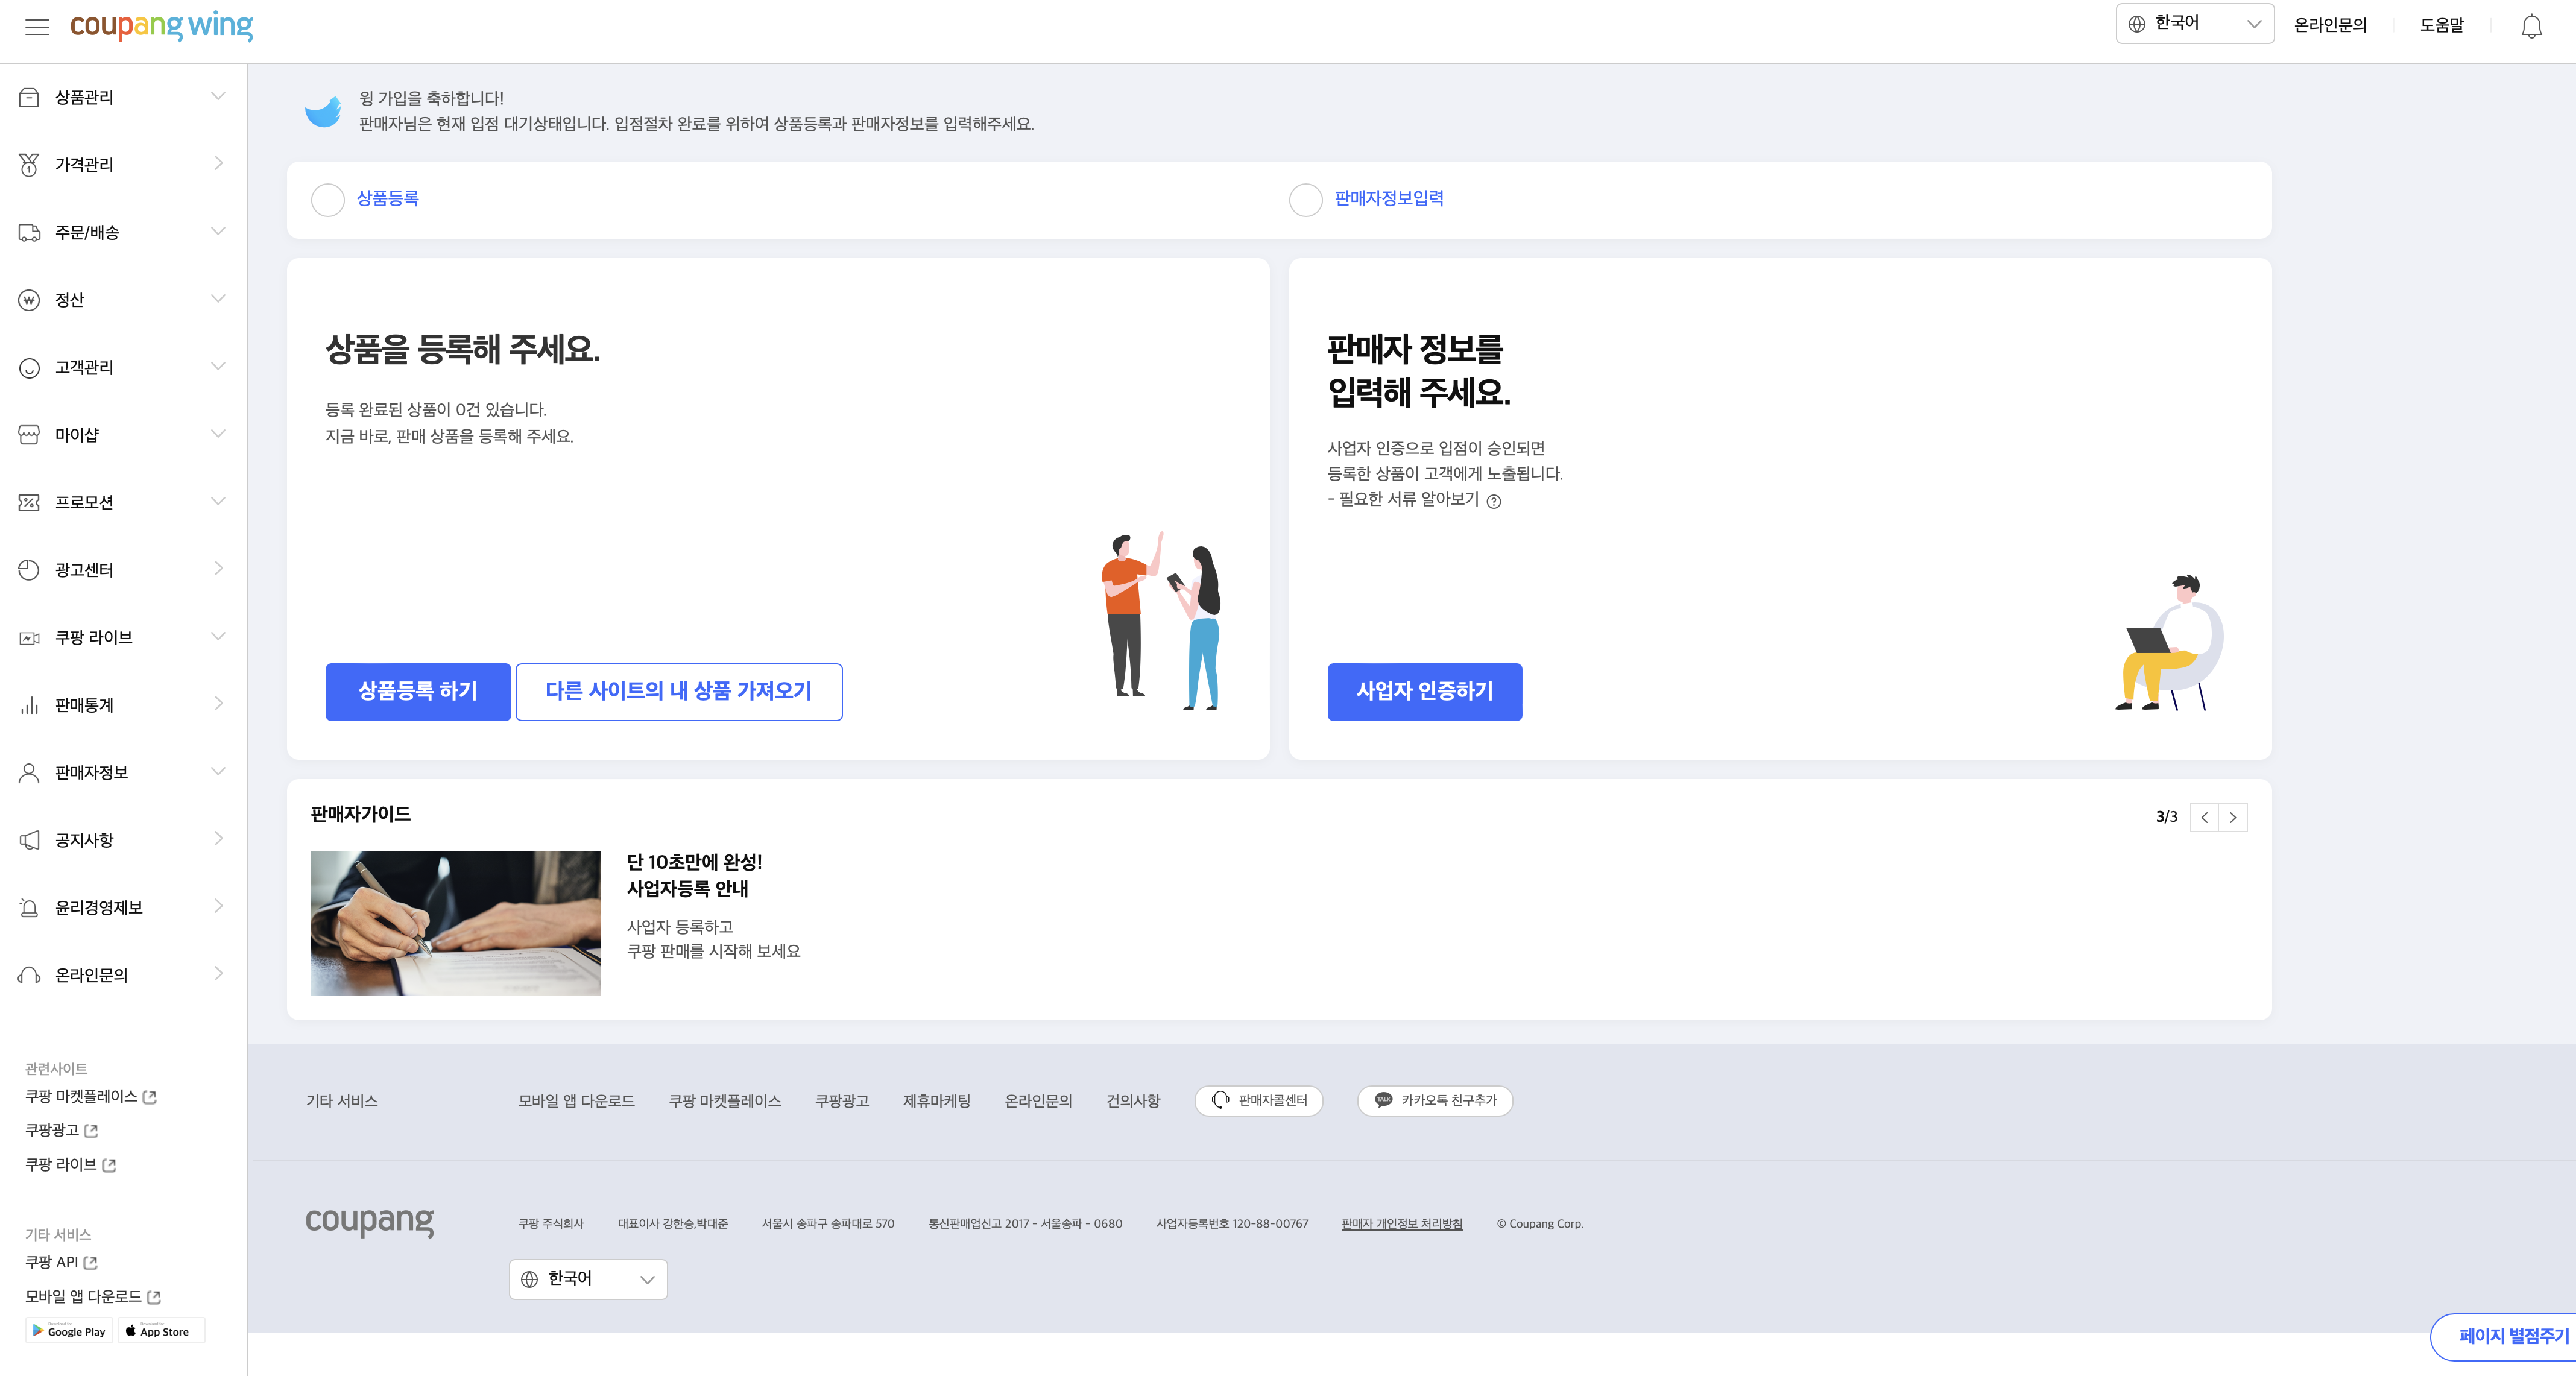Screen dimensions: 2576x1376
Task: Open the footer 한국어 language dropdown
Action: point(588,1279)
